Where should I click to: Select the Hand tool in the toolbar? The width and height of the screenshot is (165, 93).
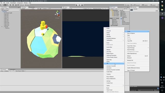[2, 5]
